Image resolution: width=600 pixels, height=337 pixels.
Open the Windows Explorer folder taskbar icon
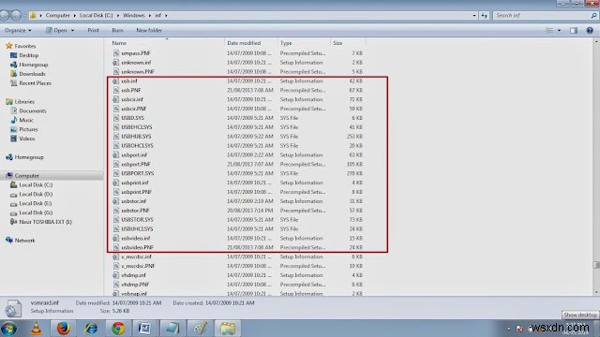coord(228,329)
